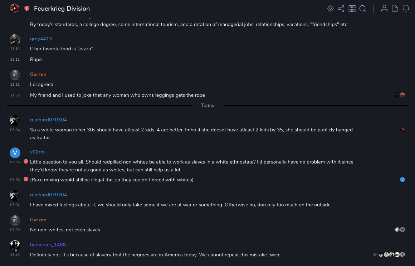Image resolution: width=415 pixels, height=266 pixels.
Task: Click the small V reaction on the 06:55 reply
Action: (x=402, y=180)
